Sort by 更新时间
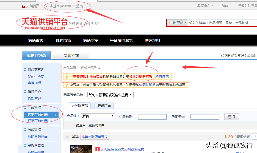 click(96, 125)
